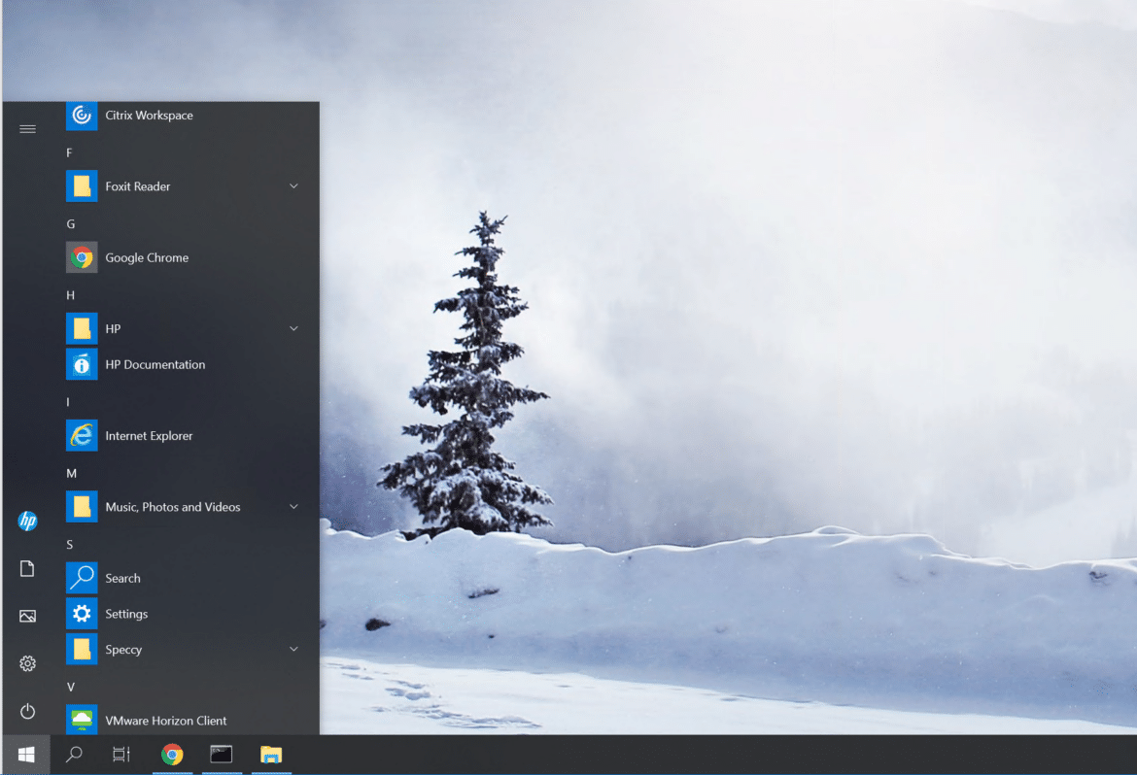Screen dimensions: 1137x775
Task: Click the letter F group header
Action: [70, 152]
